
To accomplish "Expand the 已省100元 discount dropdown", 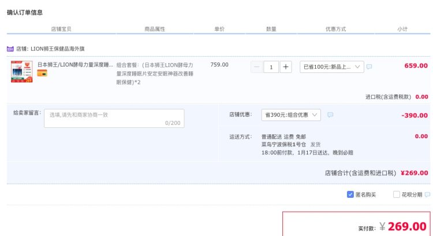I will [331, 67].
